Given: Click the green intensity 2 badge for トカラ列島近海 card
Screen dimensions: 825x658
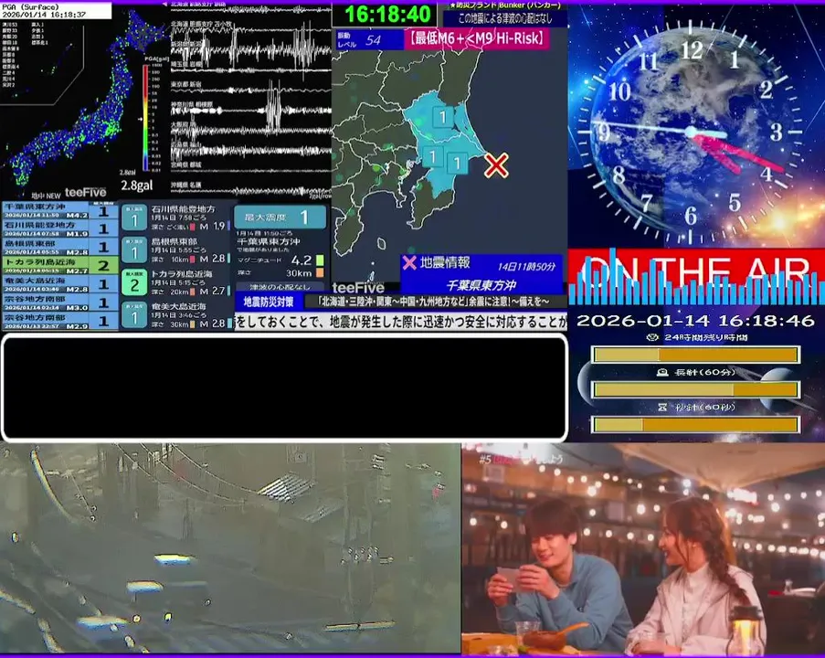Looking at the screenshot, I should [x=134, y=283].
